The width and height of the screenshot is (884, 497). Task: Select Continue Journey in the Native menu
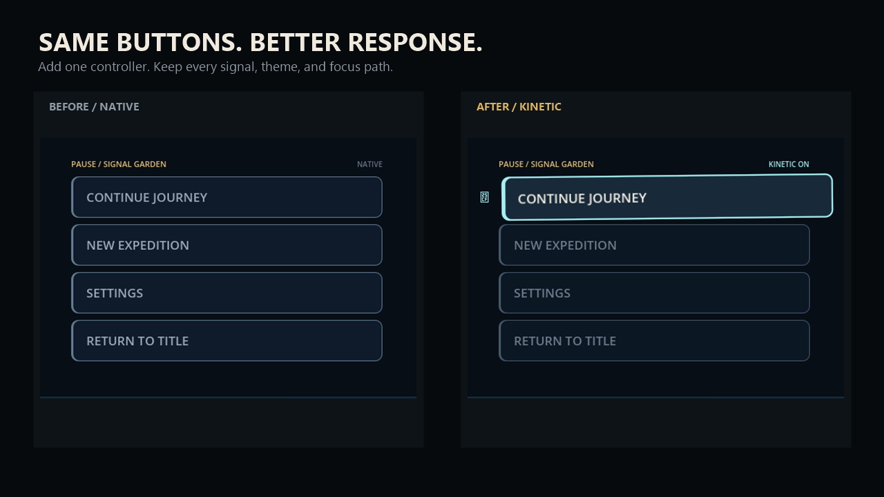point(227,197)
